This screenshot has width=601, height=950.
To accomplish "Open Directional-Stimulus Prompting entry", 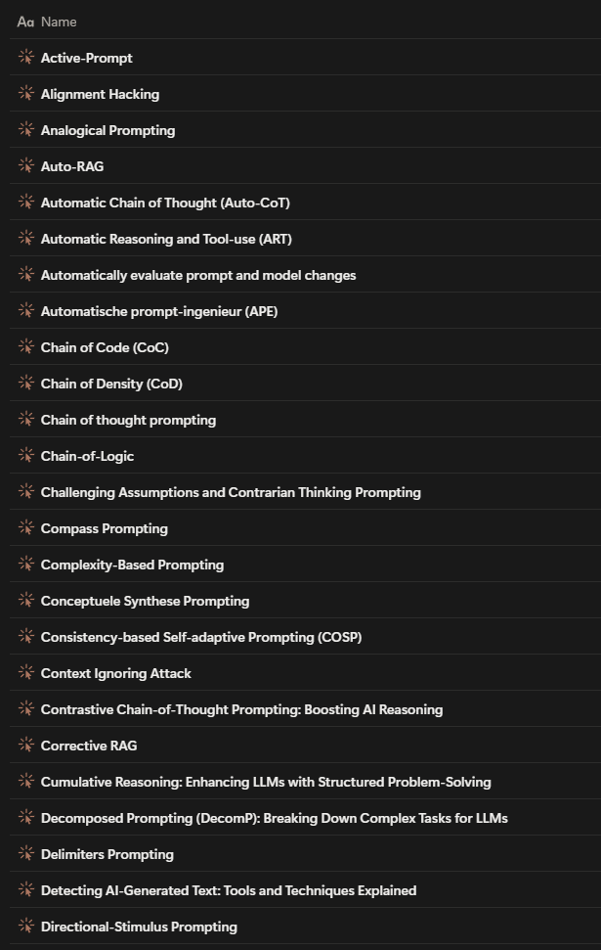I will point(139,927).
